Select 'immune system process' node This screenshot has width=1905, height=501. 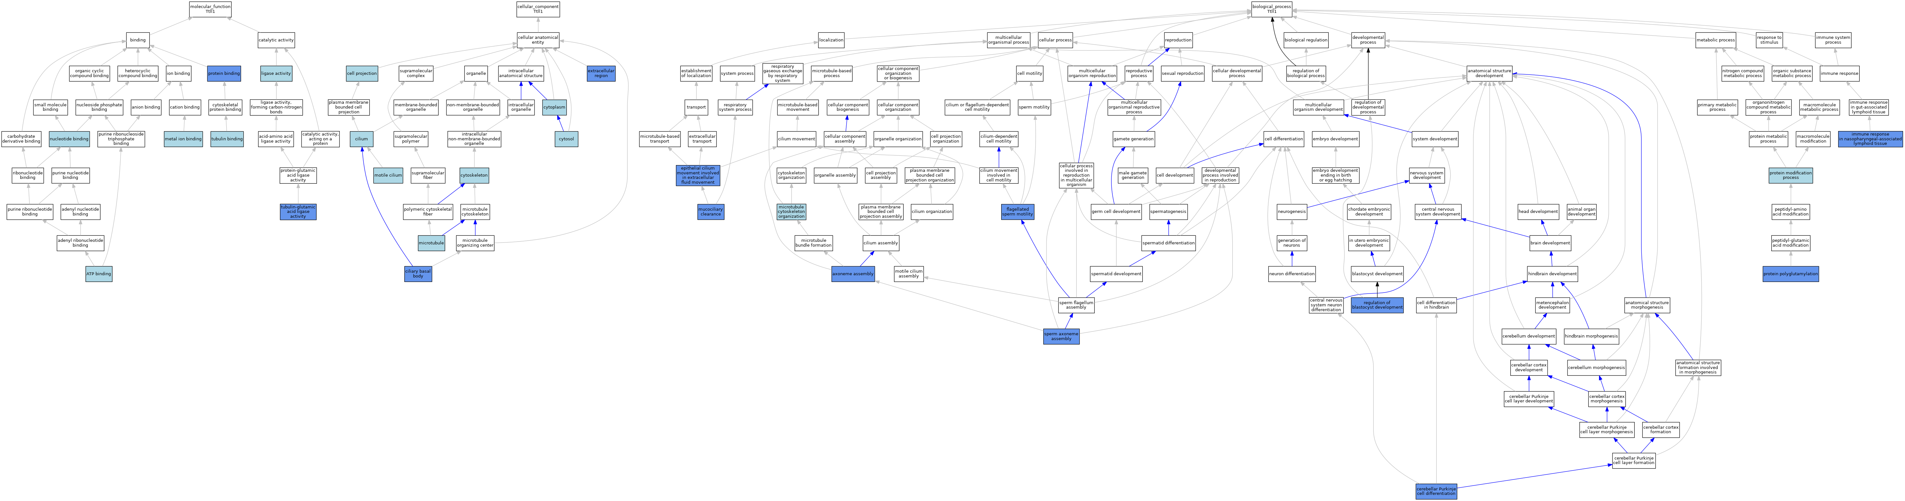click(1833, 40)
